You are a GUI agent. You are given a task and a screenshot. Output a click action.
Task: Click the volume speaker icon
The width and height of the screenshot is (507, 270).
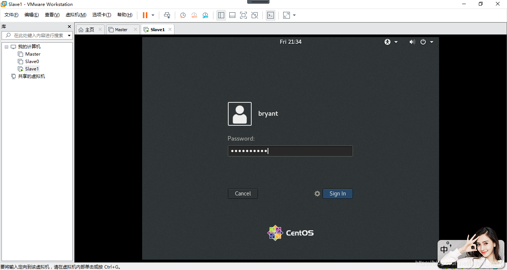(412, 42)
